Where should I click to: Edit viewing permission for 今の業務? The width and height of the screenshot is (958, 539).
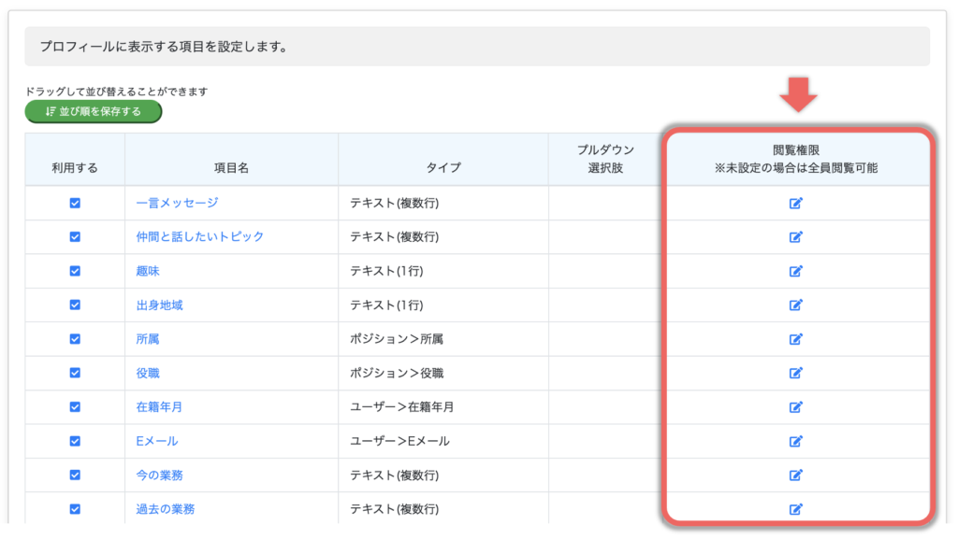pos(796,475)
